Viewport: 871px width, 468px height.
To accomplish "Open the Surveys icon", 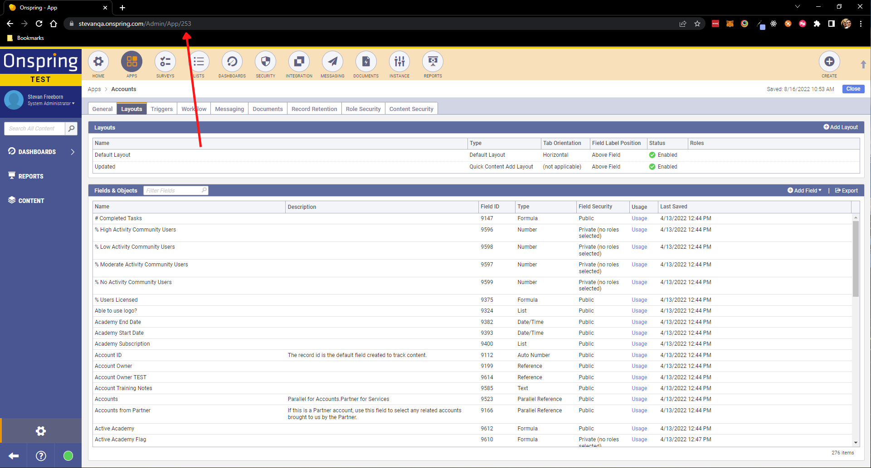I will (165, 62).
